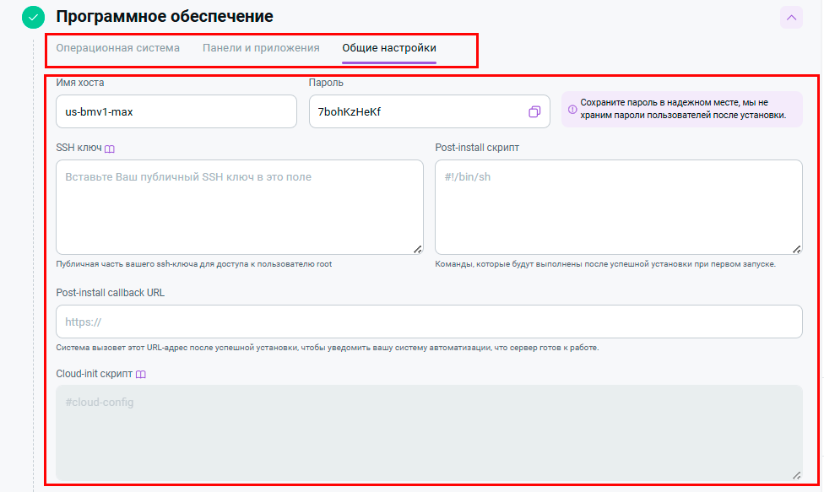This screenshot has width=824, height=492.
Task: Click the info icon in password notice
Action: pos(572,109)
